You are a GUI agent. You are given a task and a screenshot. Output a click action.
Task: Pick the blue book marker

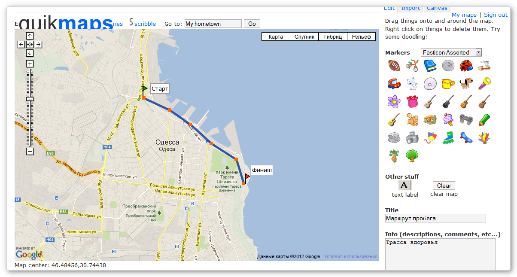tap(430, 66)
